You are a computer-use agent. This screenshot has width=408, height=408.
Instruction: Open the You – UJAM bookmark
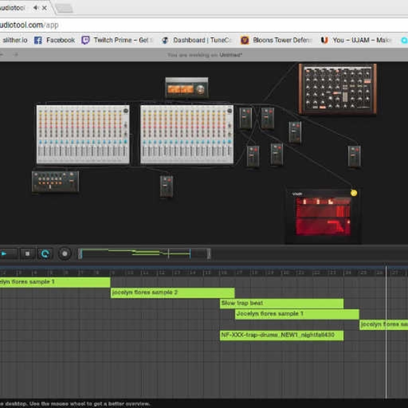[356, 40]
